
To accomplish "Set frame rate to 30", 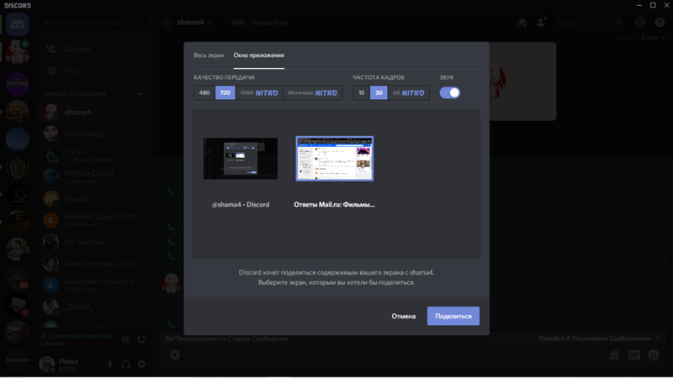I will point(379,92).
